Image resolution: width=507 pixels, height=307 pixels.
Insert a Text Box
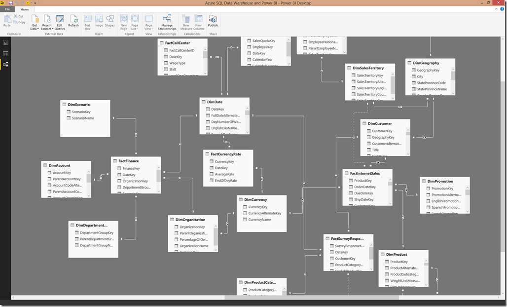(x=88, y=22)
